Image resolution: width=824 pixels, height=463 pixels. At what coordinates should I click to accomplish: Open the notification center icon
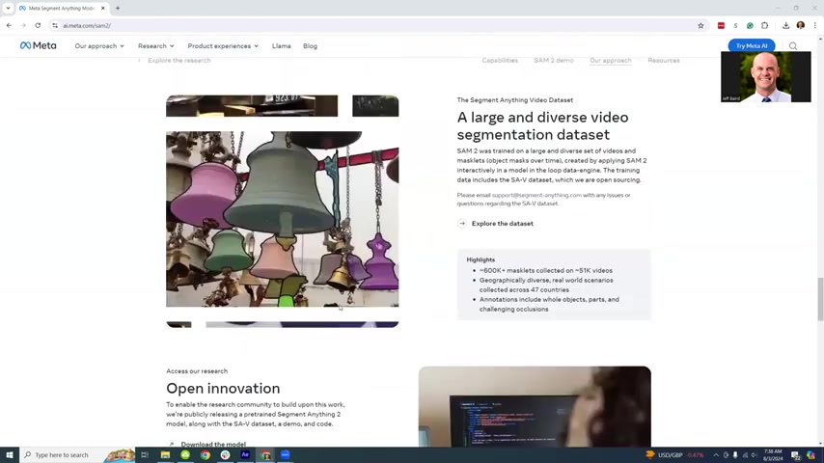tap(796, 455)
